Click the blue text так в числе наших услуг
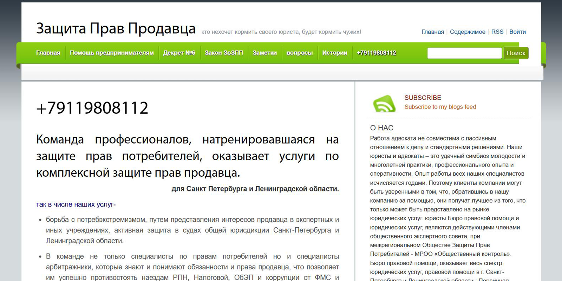The image size is (562, 281). pos(76,204)
